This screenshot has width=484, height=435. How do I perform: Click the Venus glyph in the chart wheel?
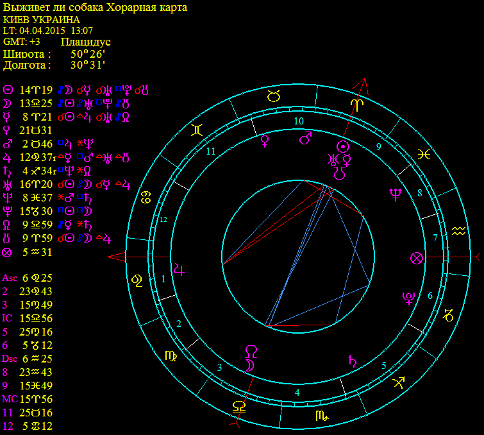[265, 141]
